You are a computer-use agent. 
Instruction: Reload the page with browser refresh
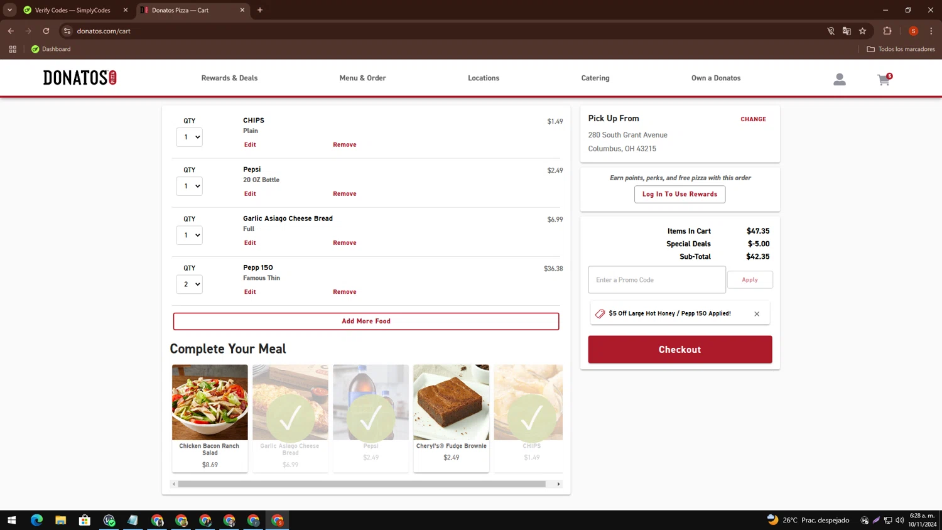pos(46,31)
